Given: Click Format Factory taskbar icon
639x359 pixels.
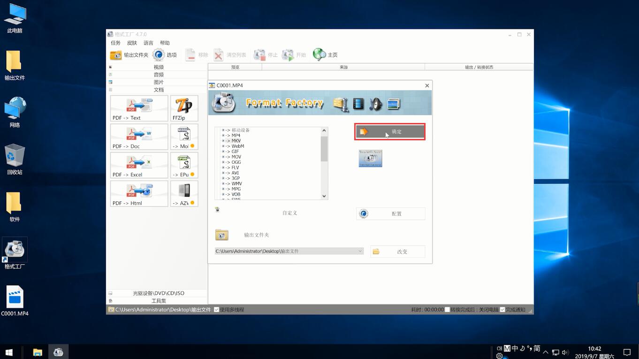Looking at the screenshot, I should [x=58, y=352].
